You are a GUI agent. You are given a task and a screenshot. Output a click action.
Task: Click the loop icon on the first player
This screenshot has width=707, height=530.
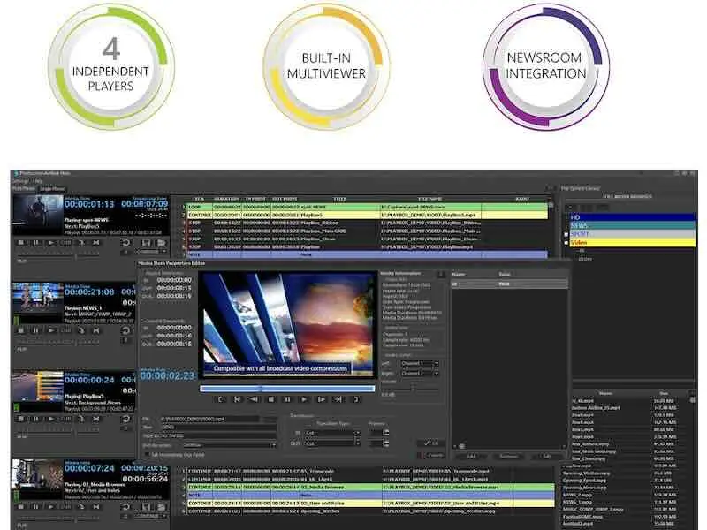[127, 242]
